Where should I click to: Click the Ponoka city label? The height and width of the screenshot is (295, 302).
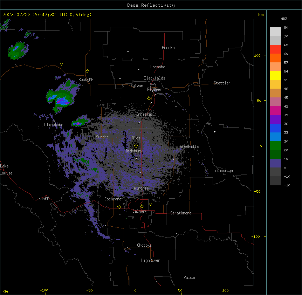pos(168,48)
